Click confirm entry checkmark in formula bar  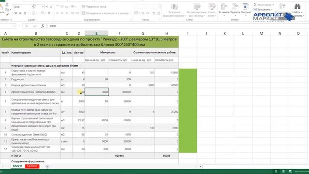tap(35, 26)
